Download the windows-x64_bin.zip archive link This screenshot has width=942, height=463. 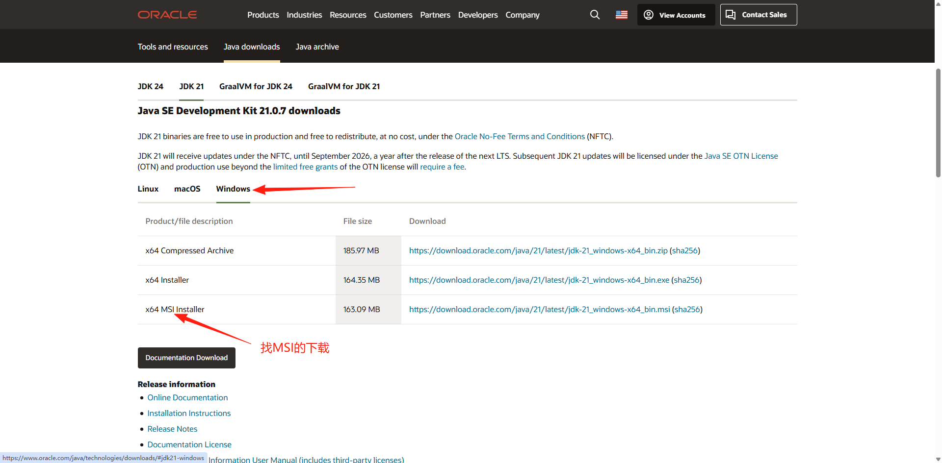(538, 250)
